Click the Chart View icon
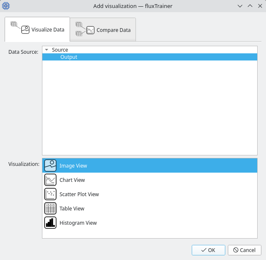This screenshot has height=260, width=266. (x=50, y=180)
